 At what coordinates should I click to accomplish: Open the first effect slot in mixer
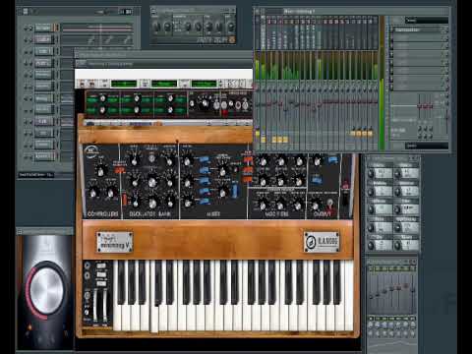(419, 29)
